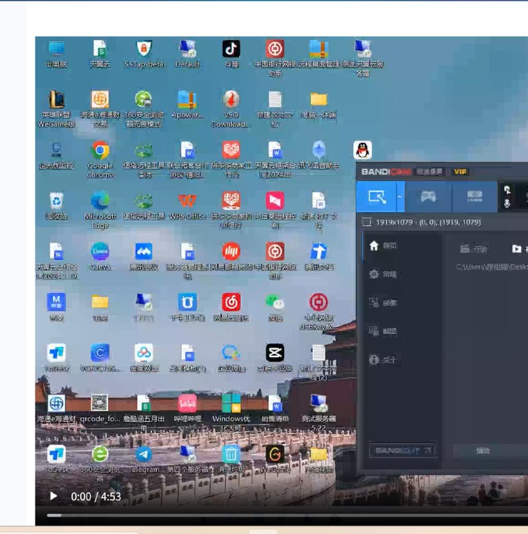
Task: Toggle Bandicam microphone recording icon
Action: click(x=507, y=204)
